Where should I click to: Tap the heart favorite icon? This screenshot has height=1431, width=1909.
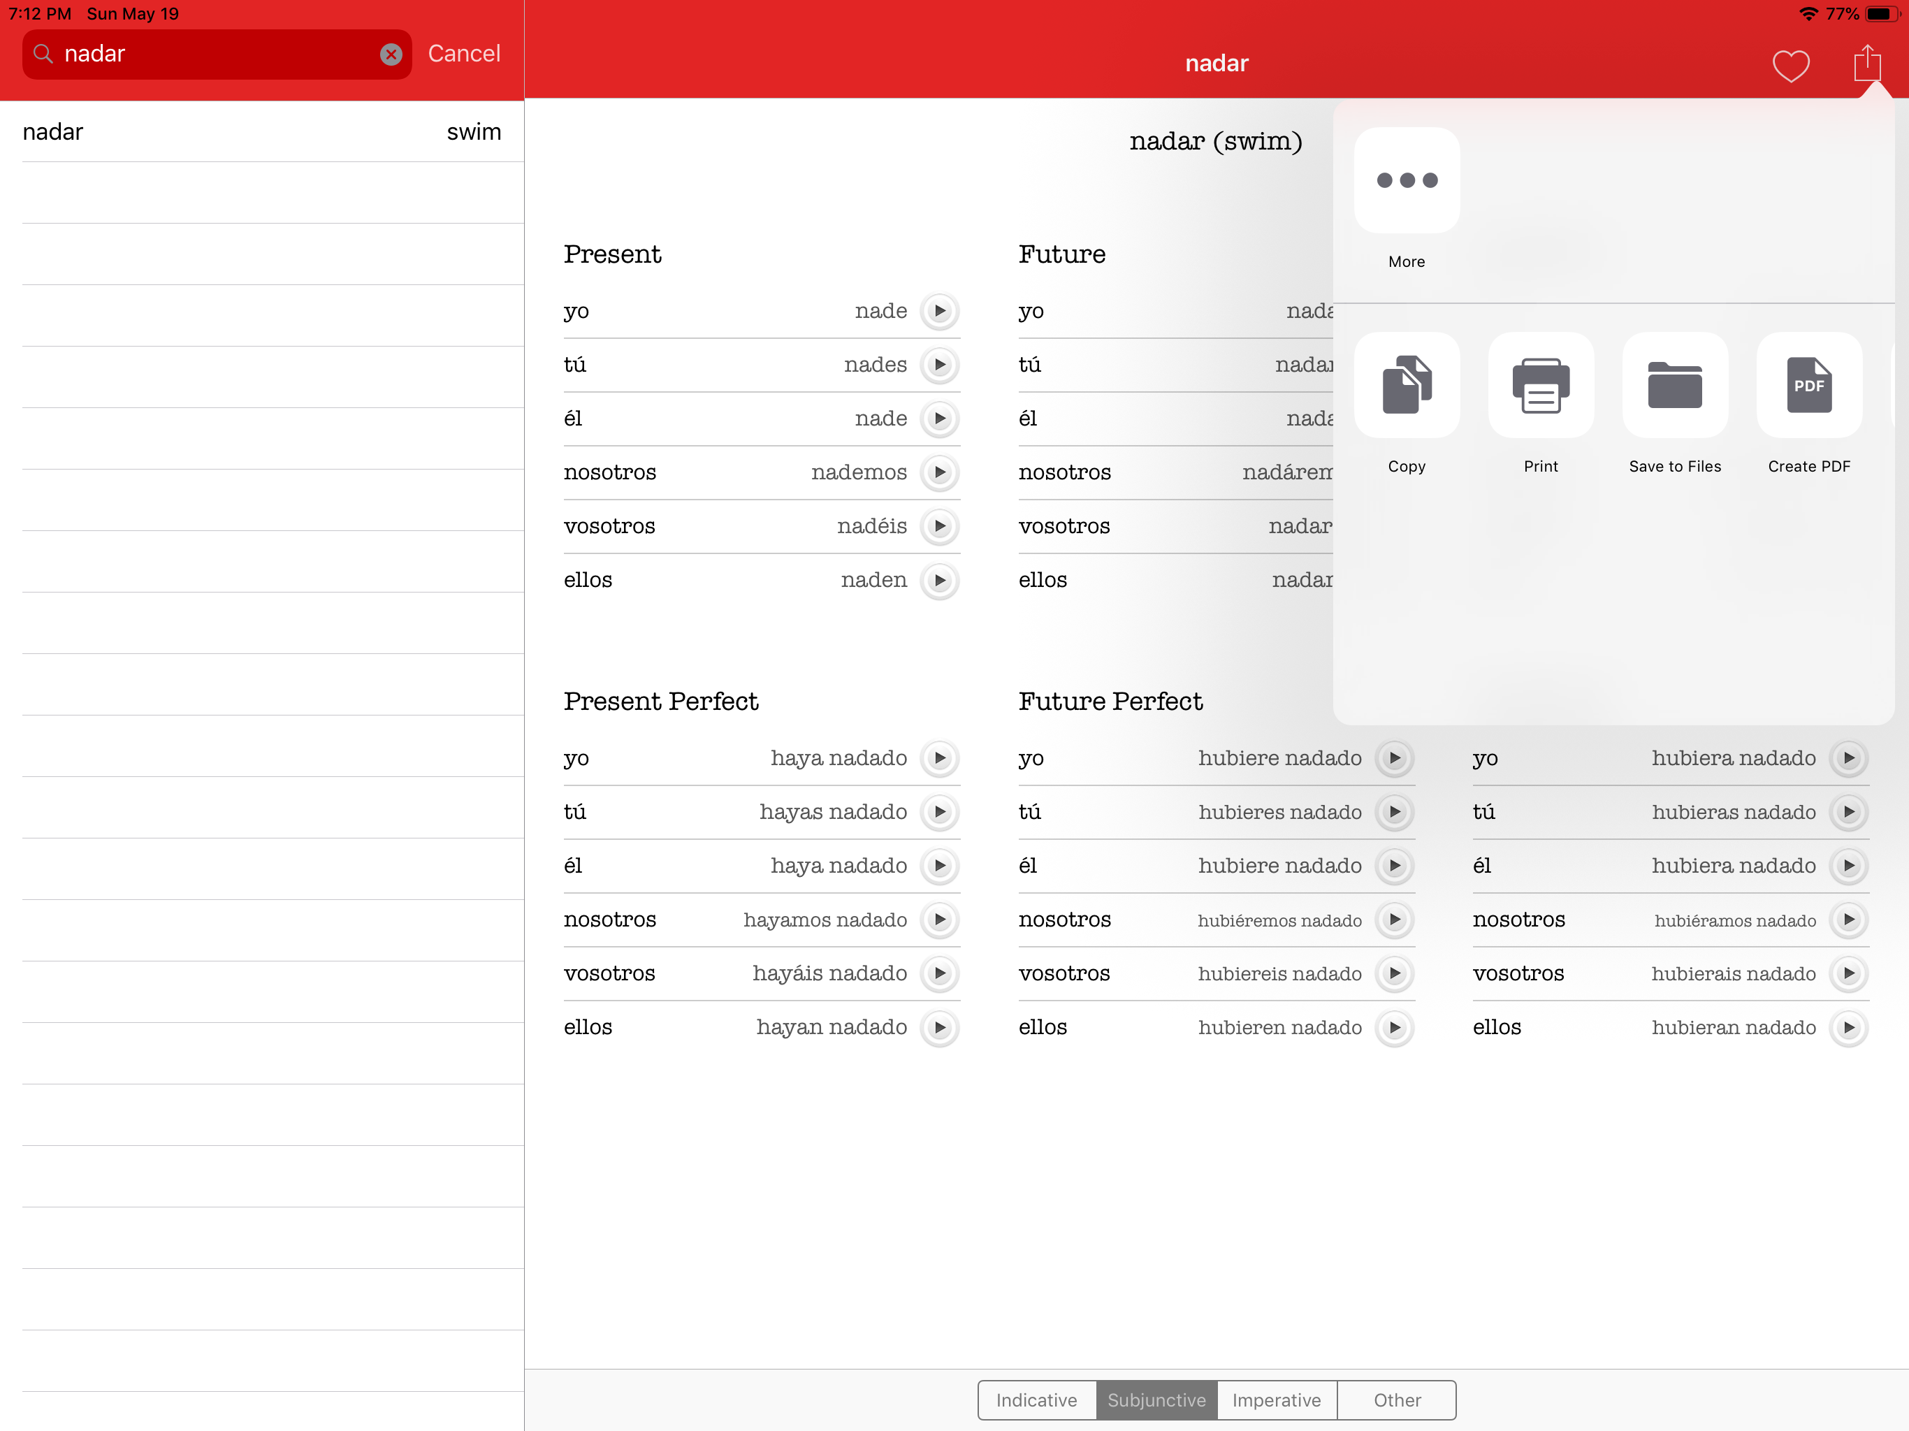(x=1790, y=66)
